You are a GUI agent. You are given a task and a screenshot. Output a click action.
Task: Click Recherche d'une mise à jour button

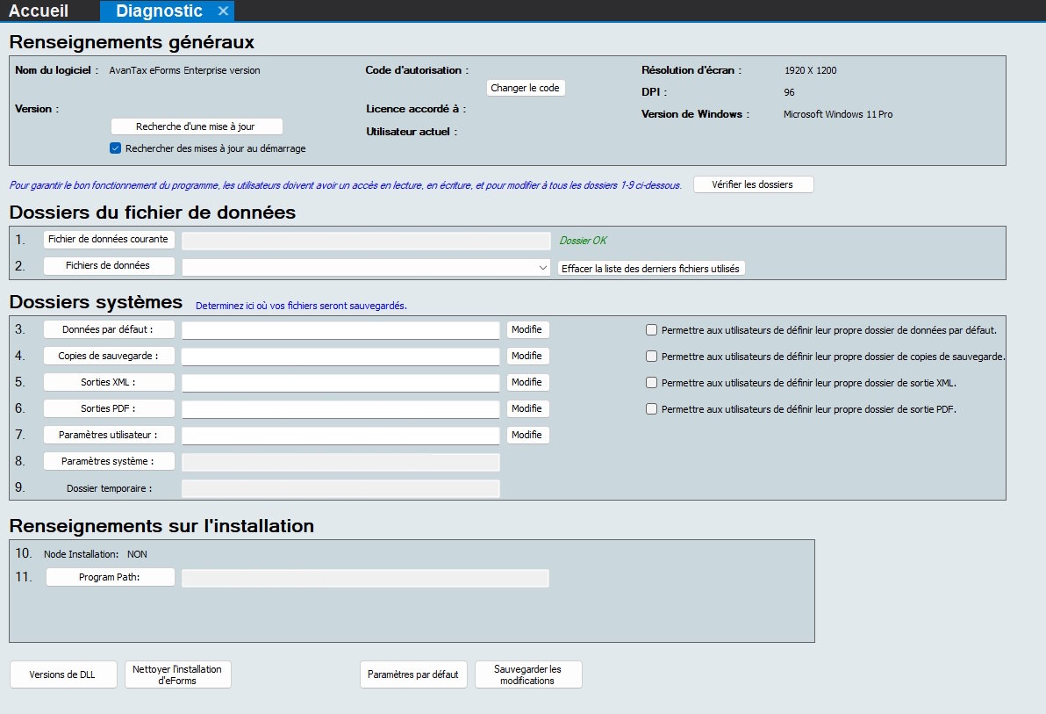[197, 126]
